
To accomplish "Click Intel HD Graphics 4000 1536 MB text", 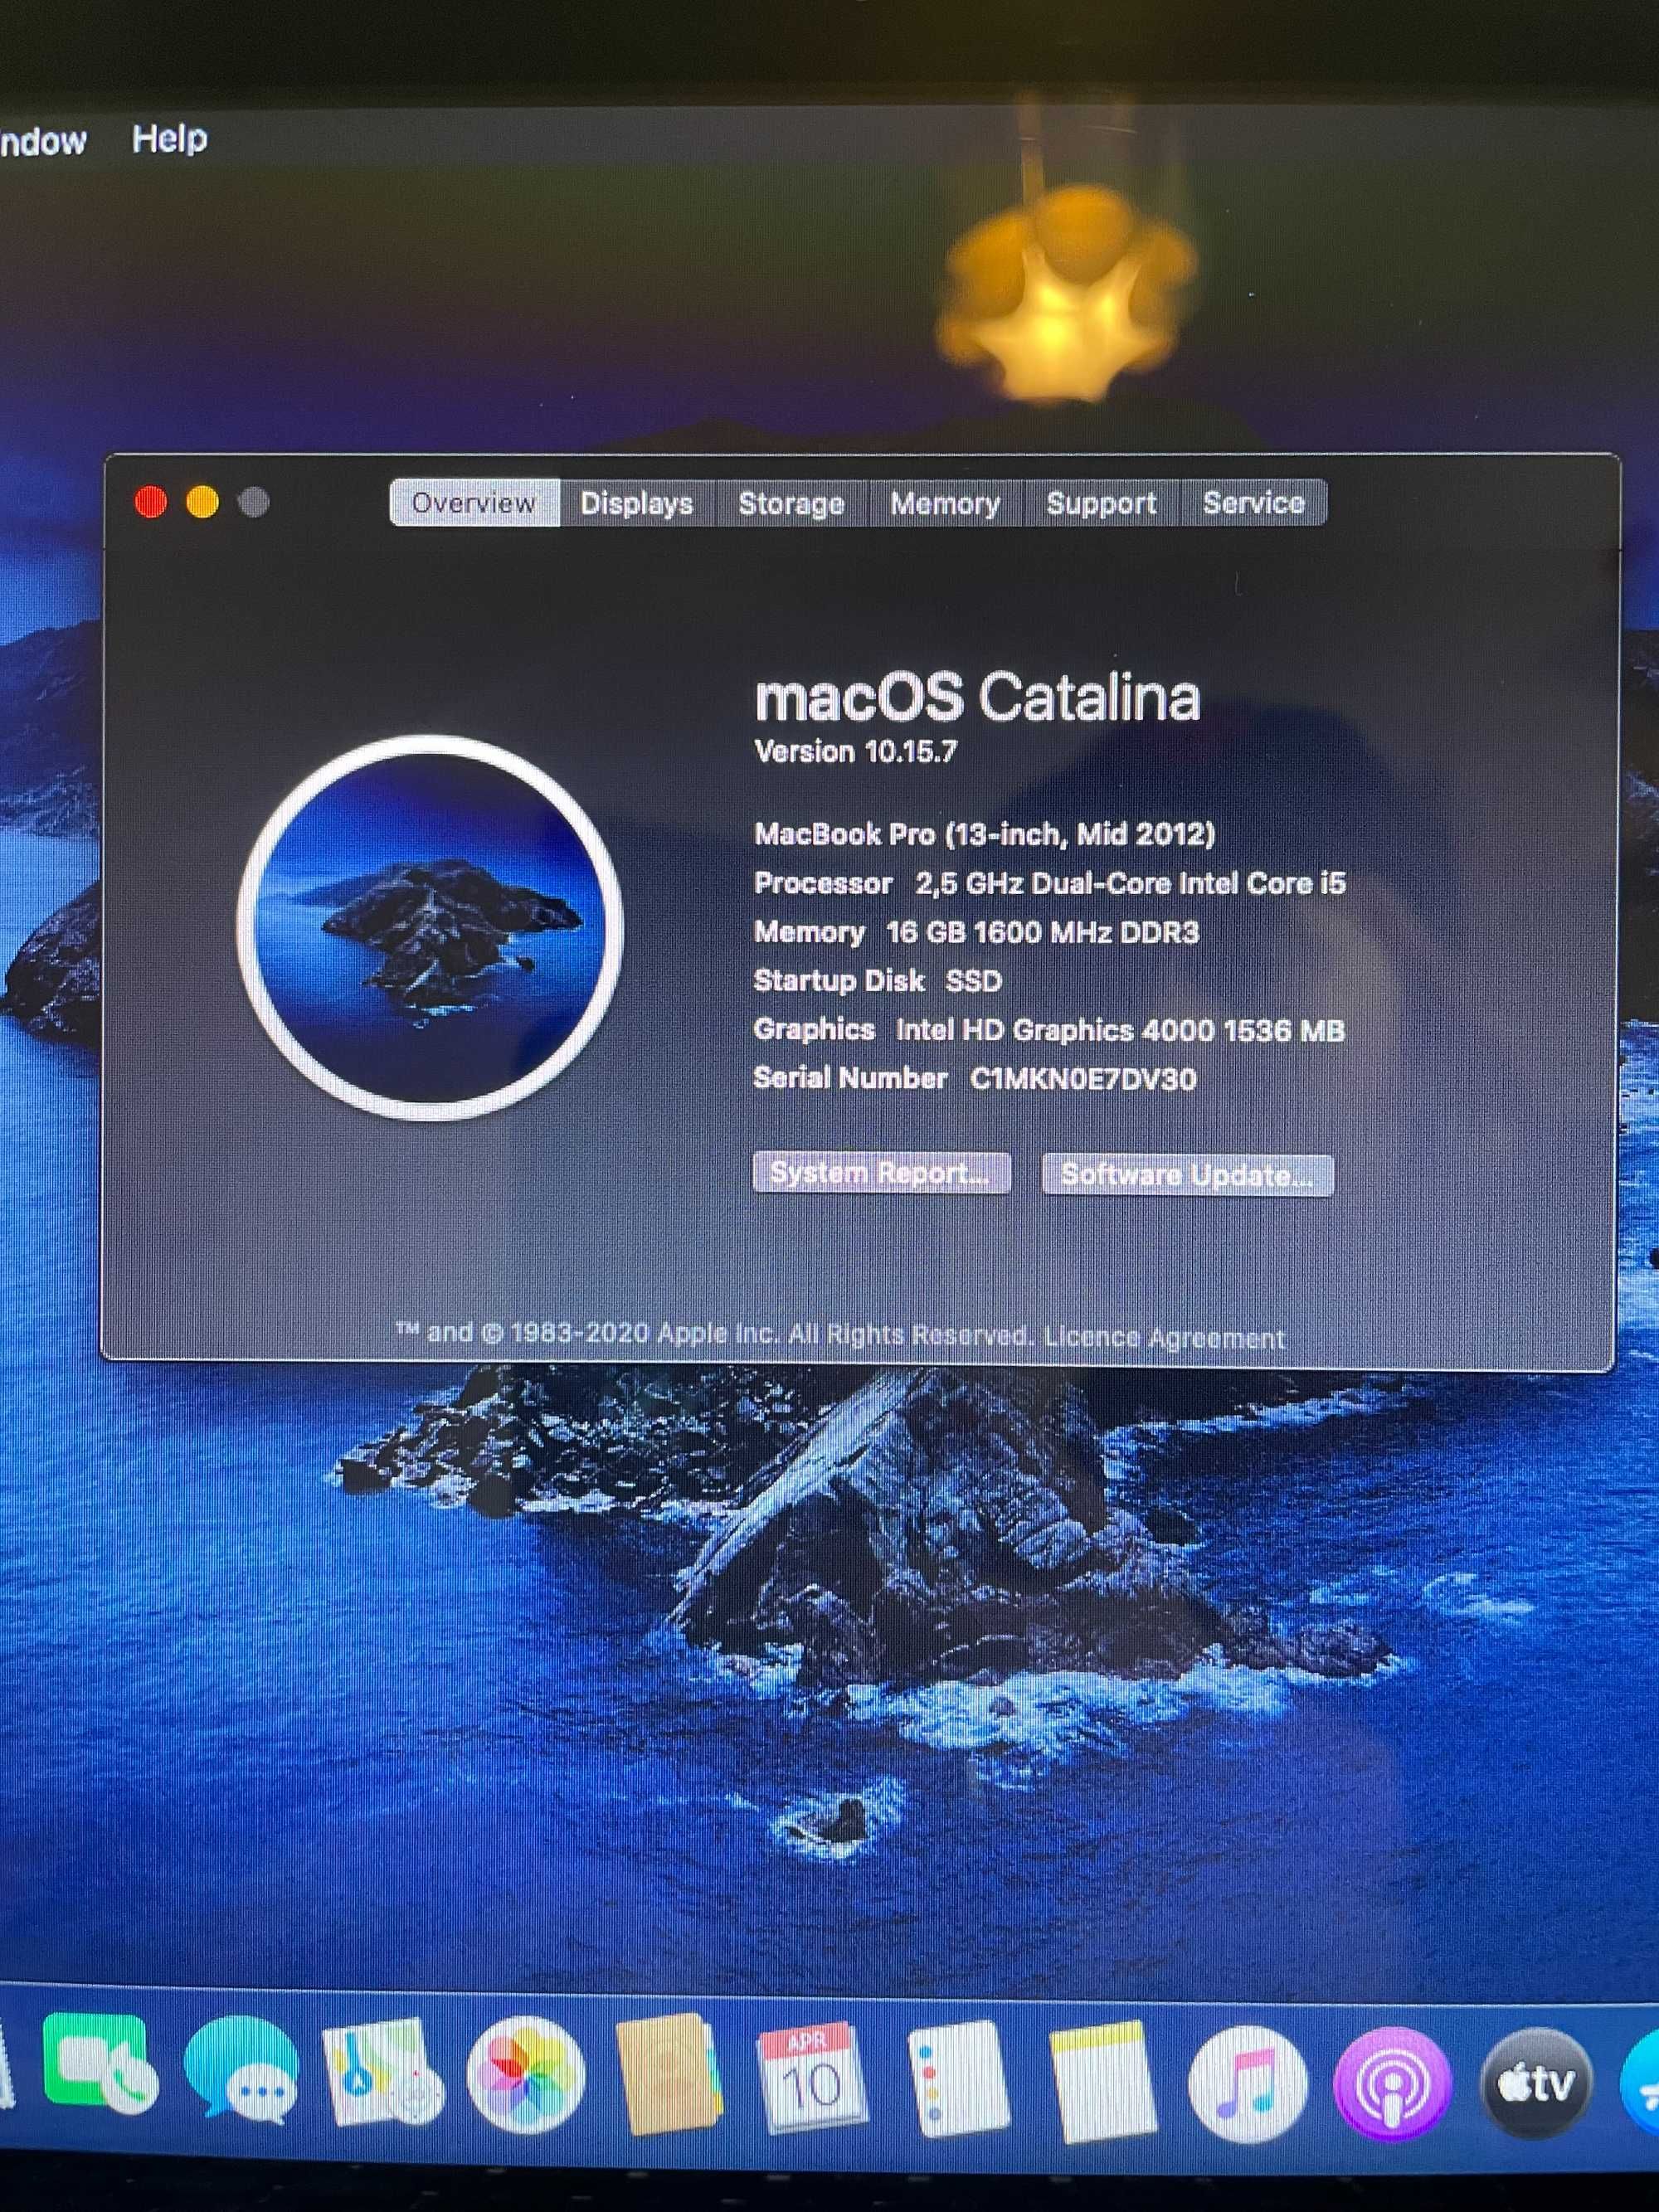I will (1120, 1030).
